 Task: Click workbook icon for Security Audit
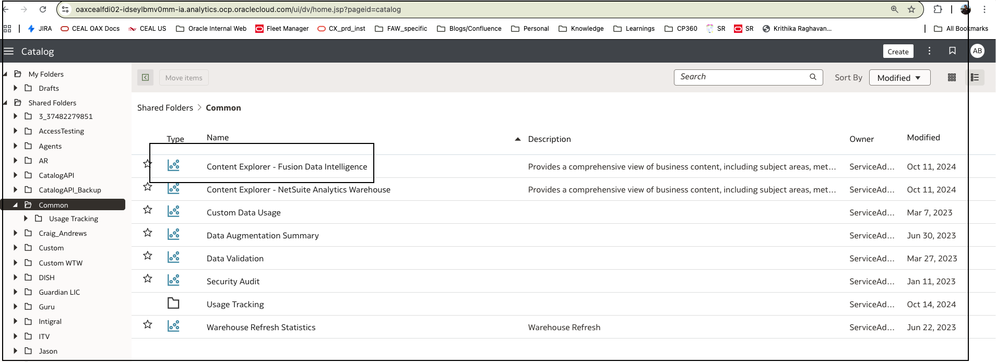173,280
